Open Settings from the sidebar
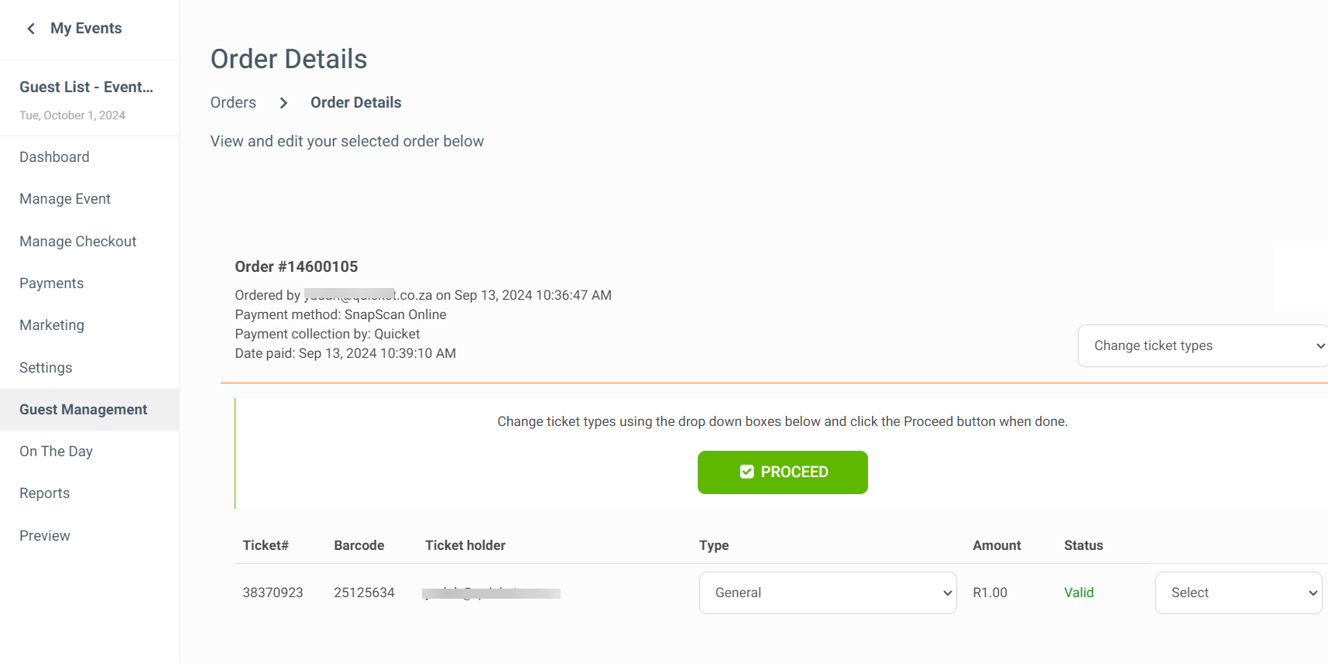Screen dimensions: 1328x663 pos(46,368)
